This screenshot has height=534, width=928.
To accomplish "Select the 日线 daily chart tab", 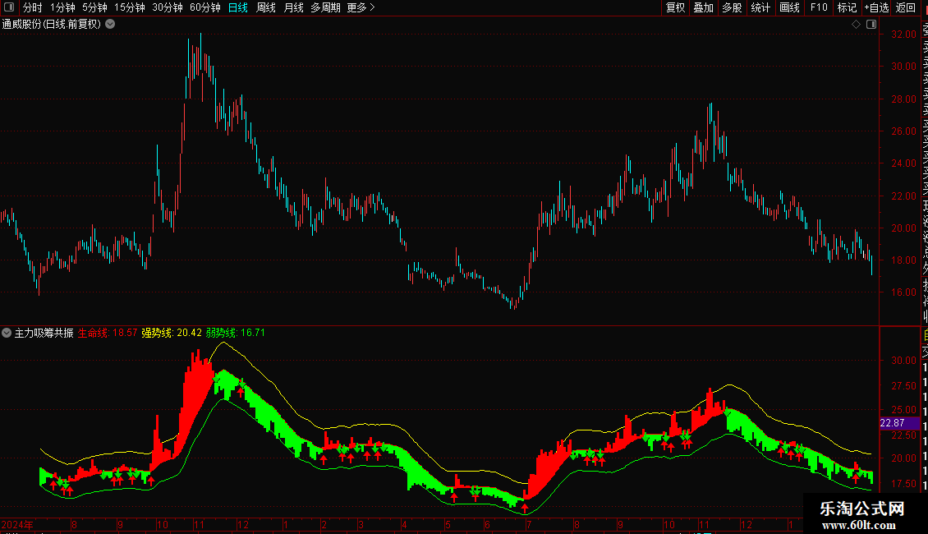I will click(x=238, y=7).
